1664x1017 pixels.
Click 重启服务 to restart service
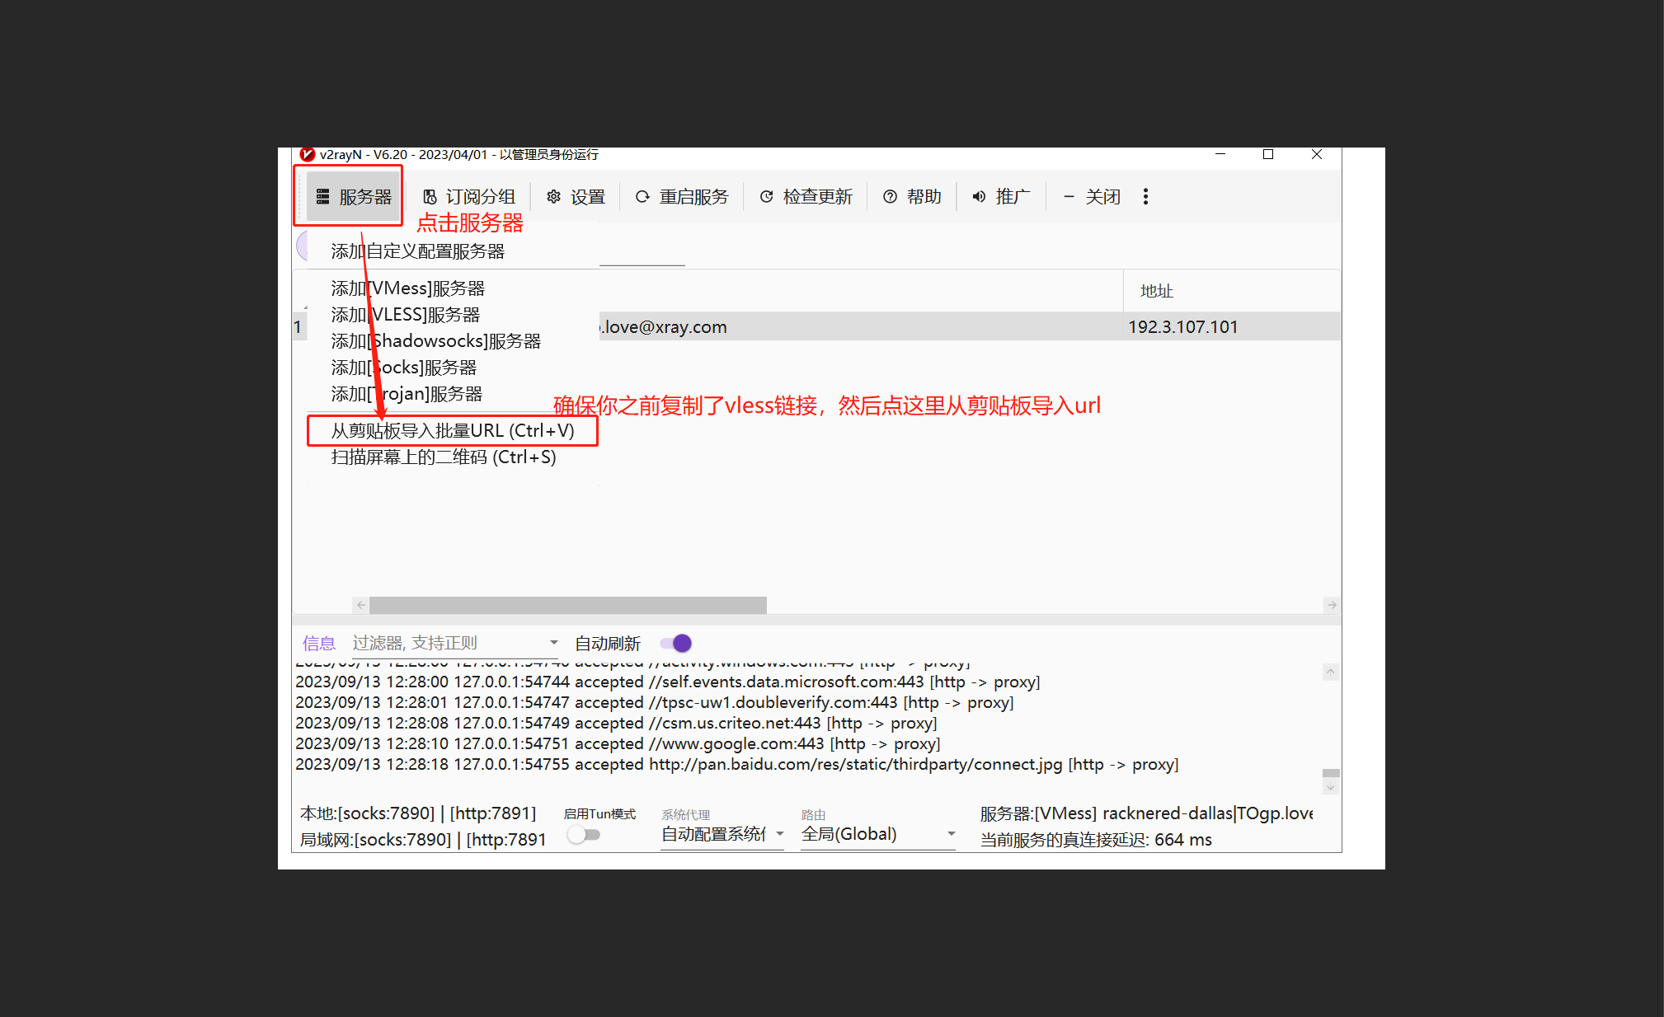point(681,197)
